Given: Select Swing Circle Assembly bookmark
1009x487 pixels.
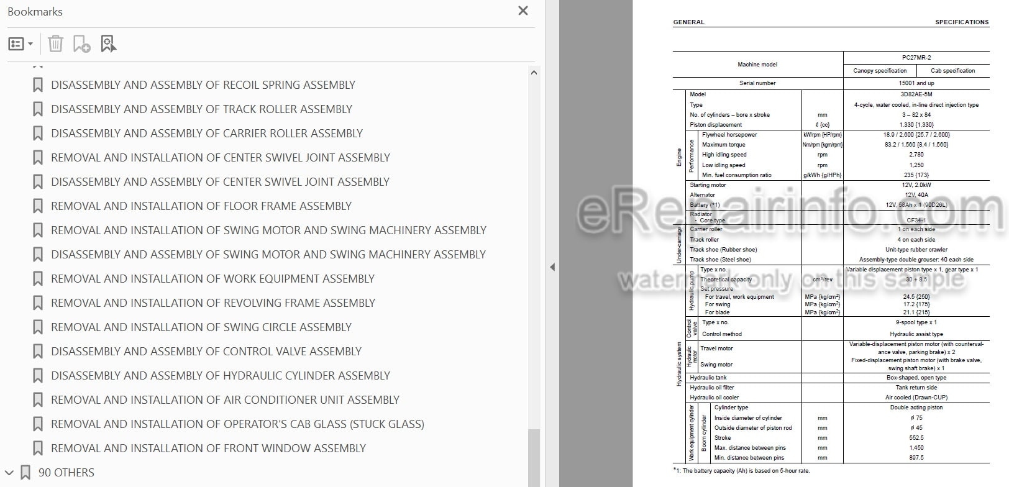Looking at the screenshot, I should point(201,327).
